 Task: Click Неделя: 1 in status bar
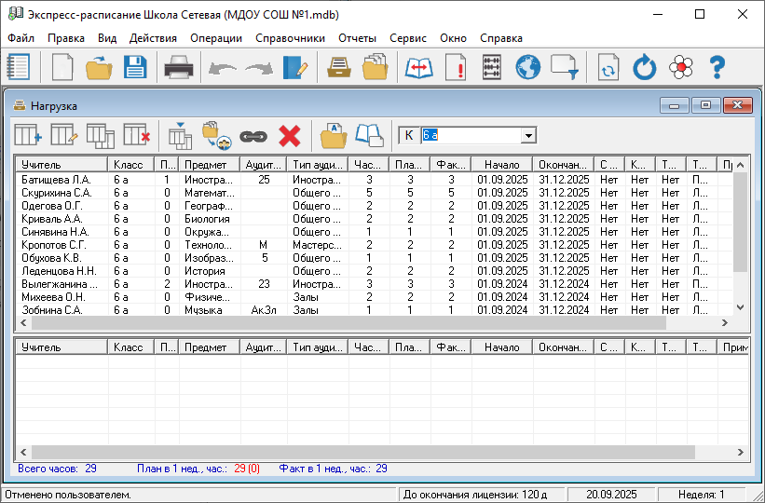coord(701,495)
